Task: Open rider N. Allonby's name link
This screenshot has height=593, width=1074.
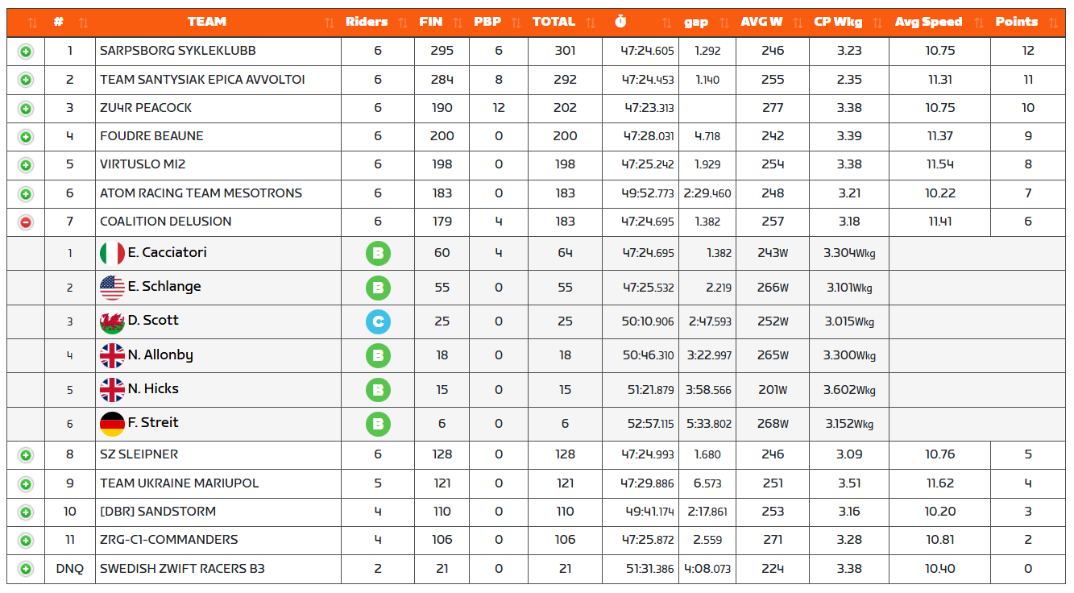Action: coord(160,355)
